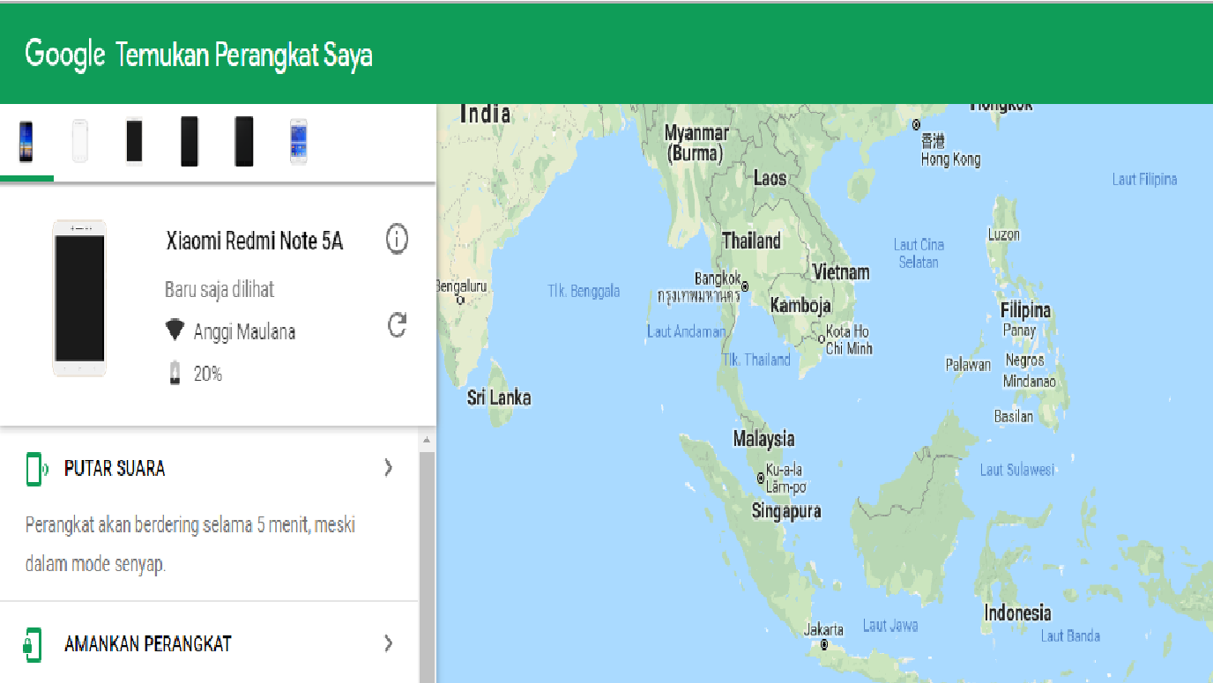Click the PUTAR SUARA ringing phone icon

(x=35, y=469)
